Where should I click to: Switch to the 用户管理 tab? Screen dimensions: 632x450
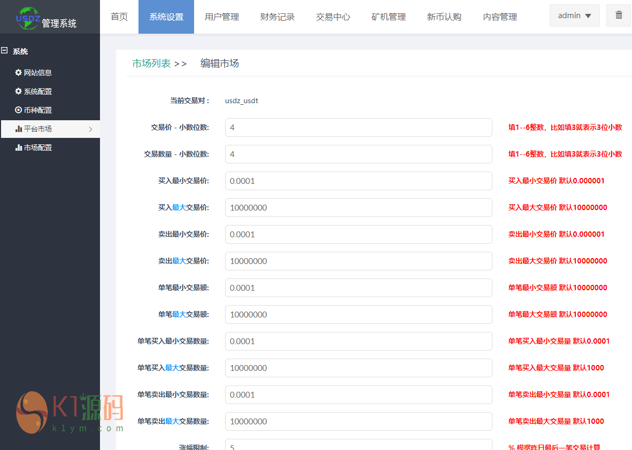[x=222, y=17]
